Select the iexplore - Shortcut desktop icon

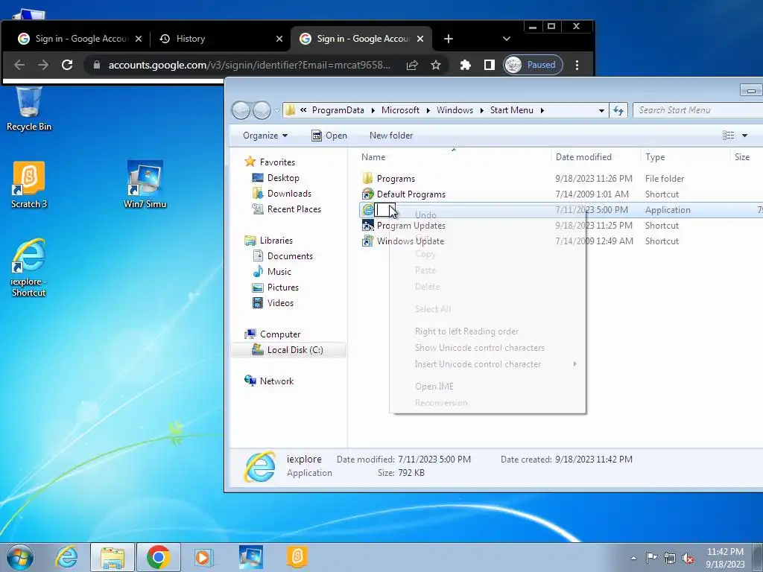coord(29,268)
